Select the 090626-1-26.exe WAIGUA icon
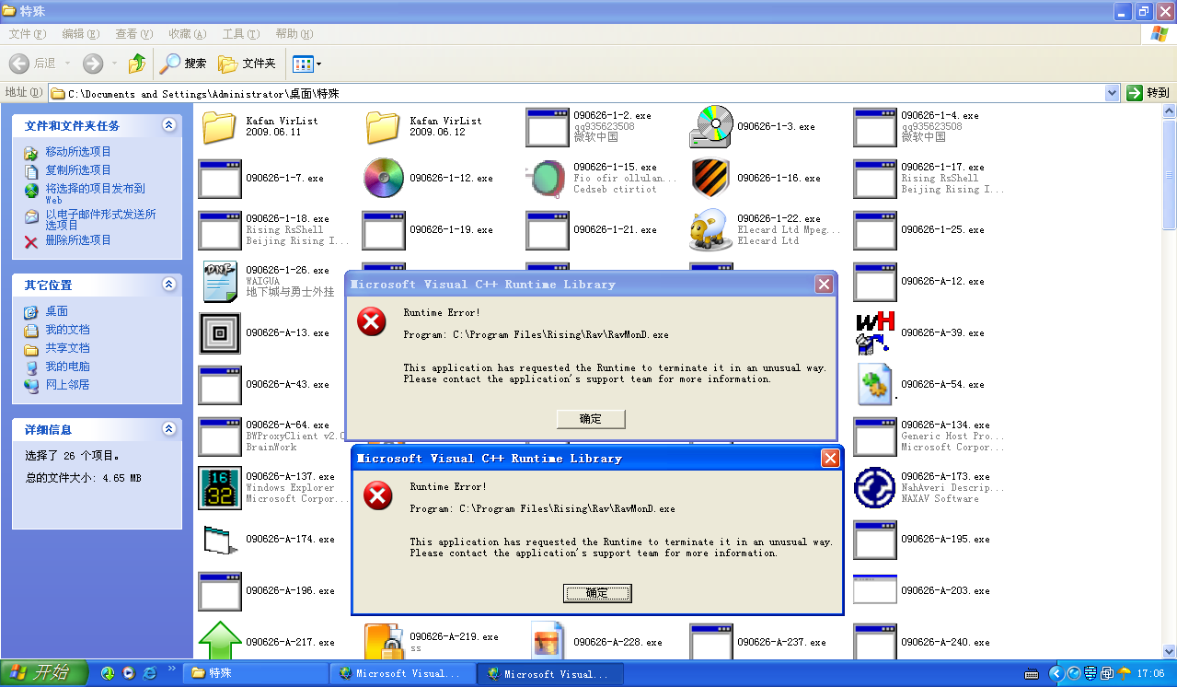Viewport: 1177px width, 687px height. tap(220, 282)
